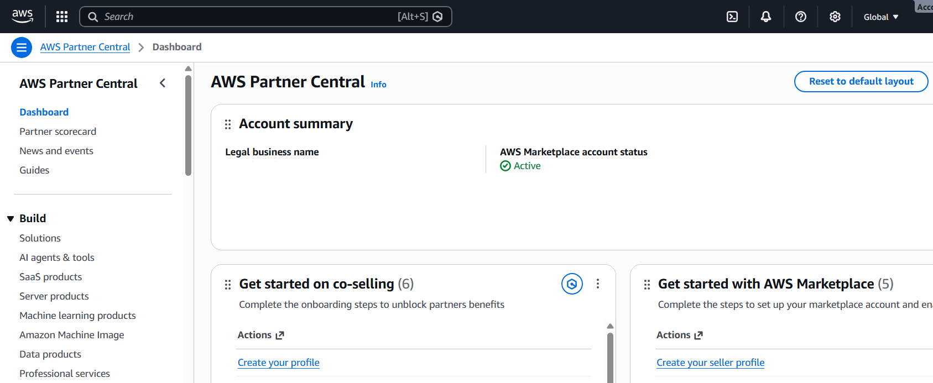The width and height of the screenshot is (933, 383).
Task: Open the services grid menu icon
Action: click(62, 17)
